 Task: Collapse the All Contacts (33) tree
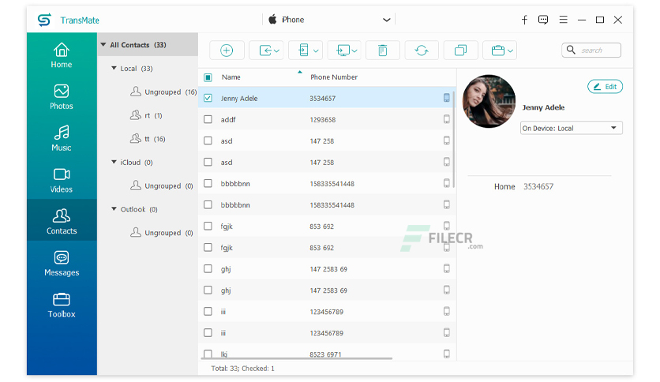(x=103, y=45)
